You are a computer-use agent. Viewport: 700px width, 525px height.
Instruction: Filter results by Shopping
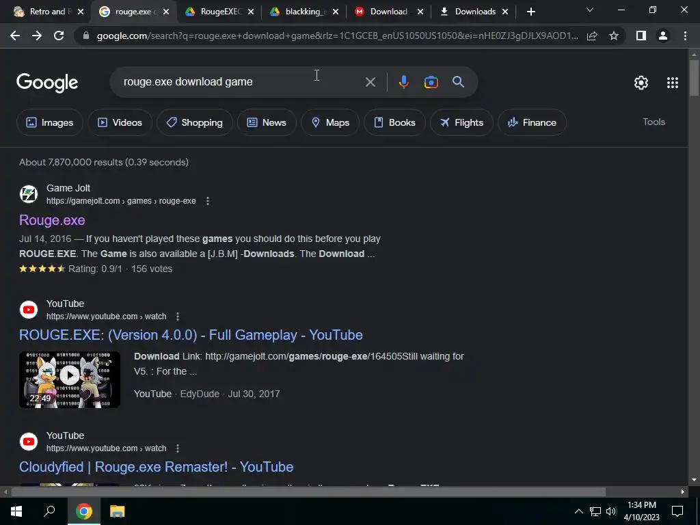(x=194, y=122)
